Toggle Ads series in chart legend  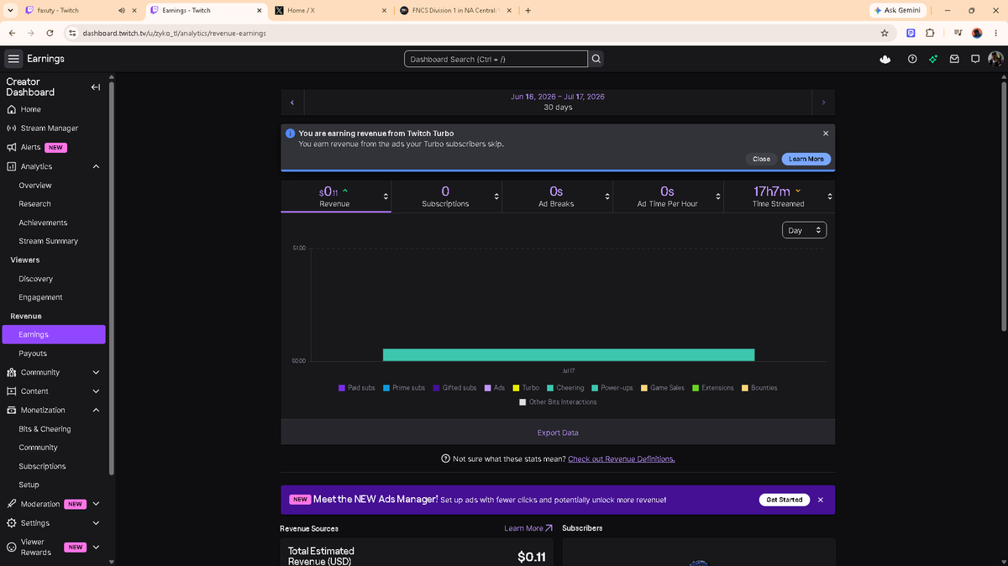pyautogui.click(x=495, y=388)
